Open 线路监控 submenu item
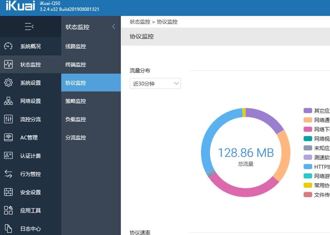This screenshot has height=235, width=330. [75, 46]
